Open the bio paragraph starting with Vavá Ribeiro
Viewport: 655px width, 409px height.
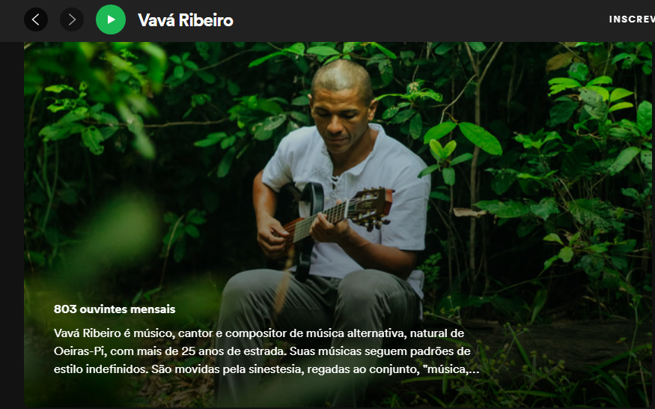coord(266,351)
